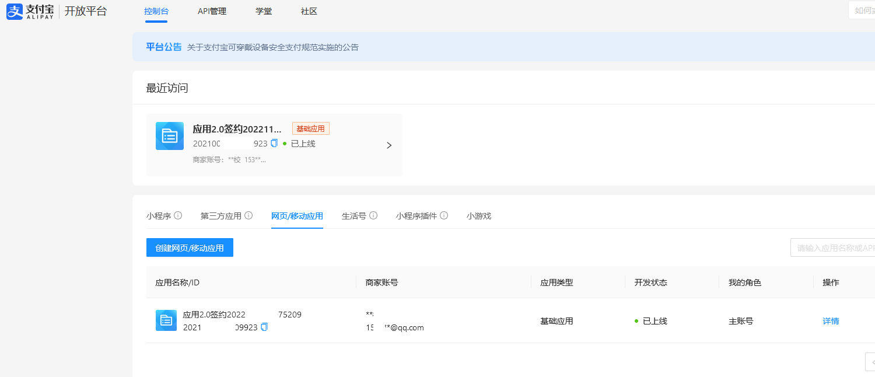The image size is (875, 377).
Task: Click info icon next to 小程序 tab
Action: click(178, 215)
